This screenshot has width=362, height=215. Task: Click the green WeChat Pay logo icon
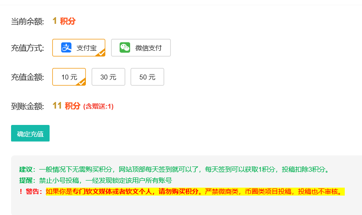click(x=125, y=48)
